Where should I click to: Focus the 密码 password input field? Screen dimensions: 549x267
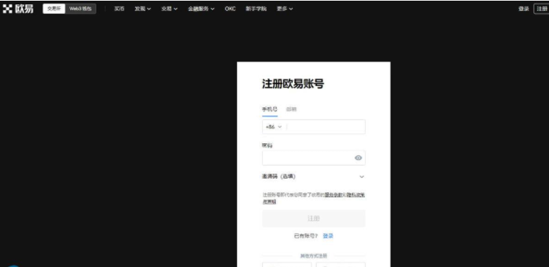tap(314, 158)
